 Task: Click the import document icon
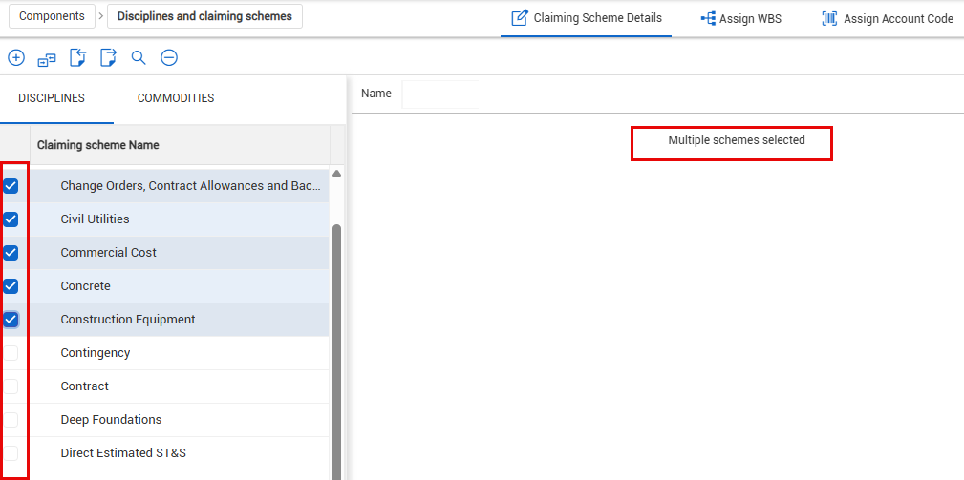77,58
